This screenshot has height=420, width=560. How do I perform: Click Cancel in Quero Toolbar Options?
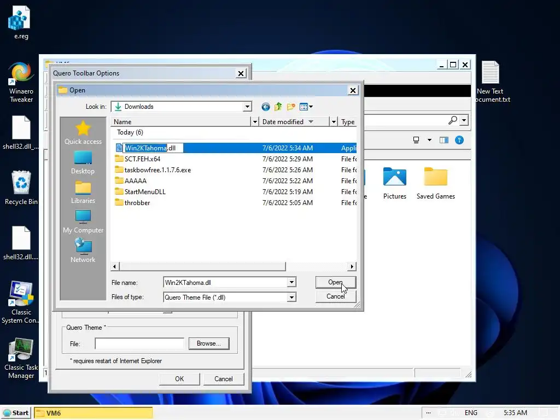pyautogui.click(x=224, y=379)
